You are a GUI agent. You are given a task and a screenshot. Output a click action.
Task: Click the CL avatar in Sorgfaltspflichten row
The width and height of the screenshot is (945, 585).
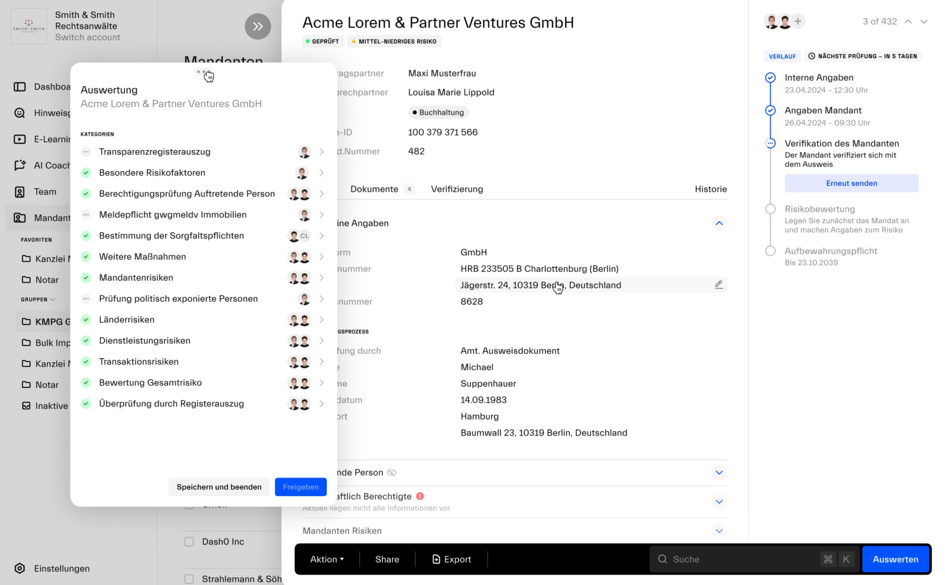click(305, 236)
